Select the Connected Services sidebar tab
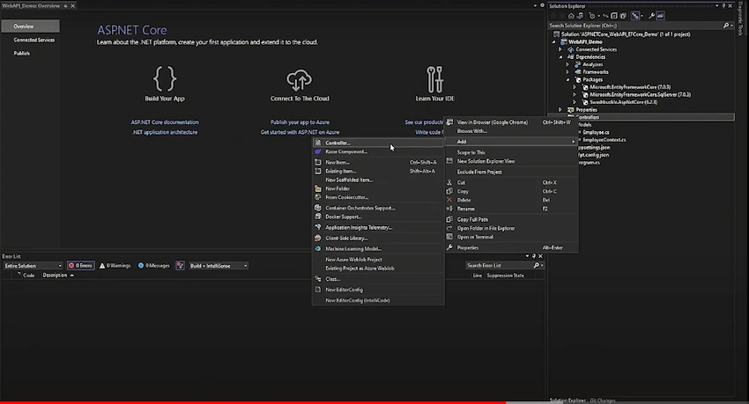The width and height of the screenshot is (749, 404). coord(30,40)
